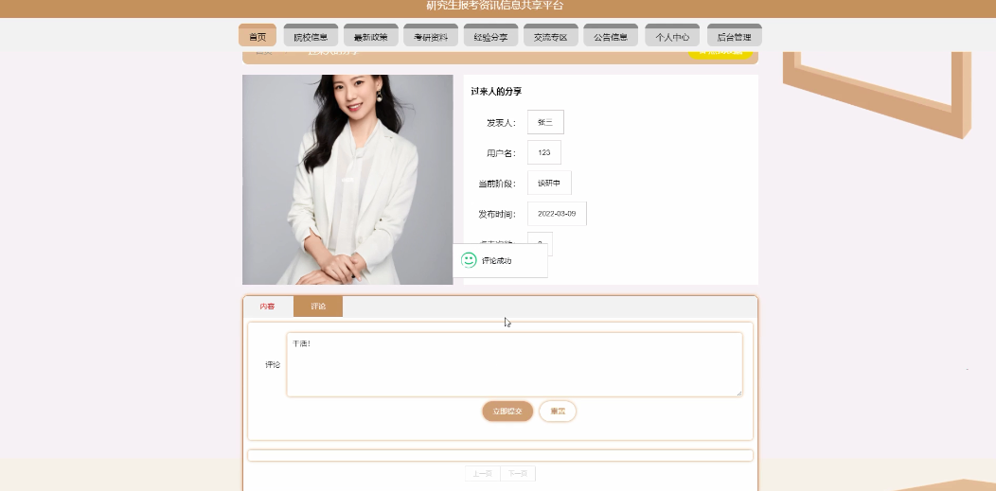Click the yellow button in the breadcrumb bar
996x491 pixels.
point(720,53)
